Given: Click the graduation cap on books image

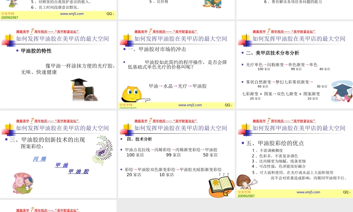Looking at the screenshot, I should pos(84,89).
